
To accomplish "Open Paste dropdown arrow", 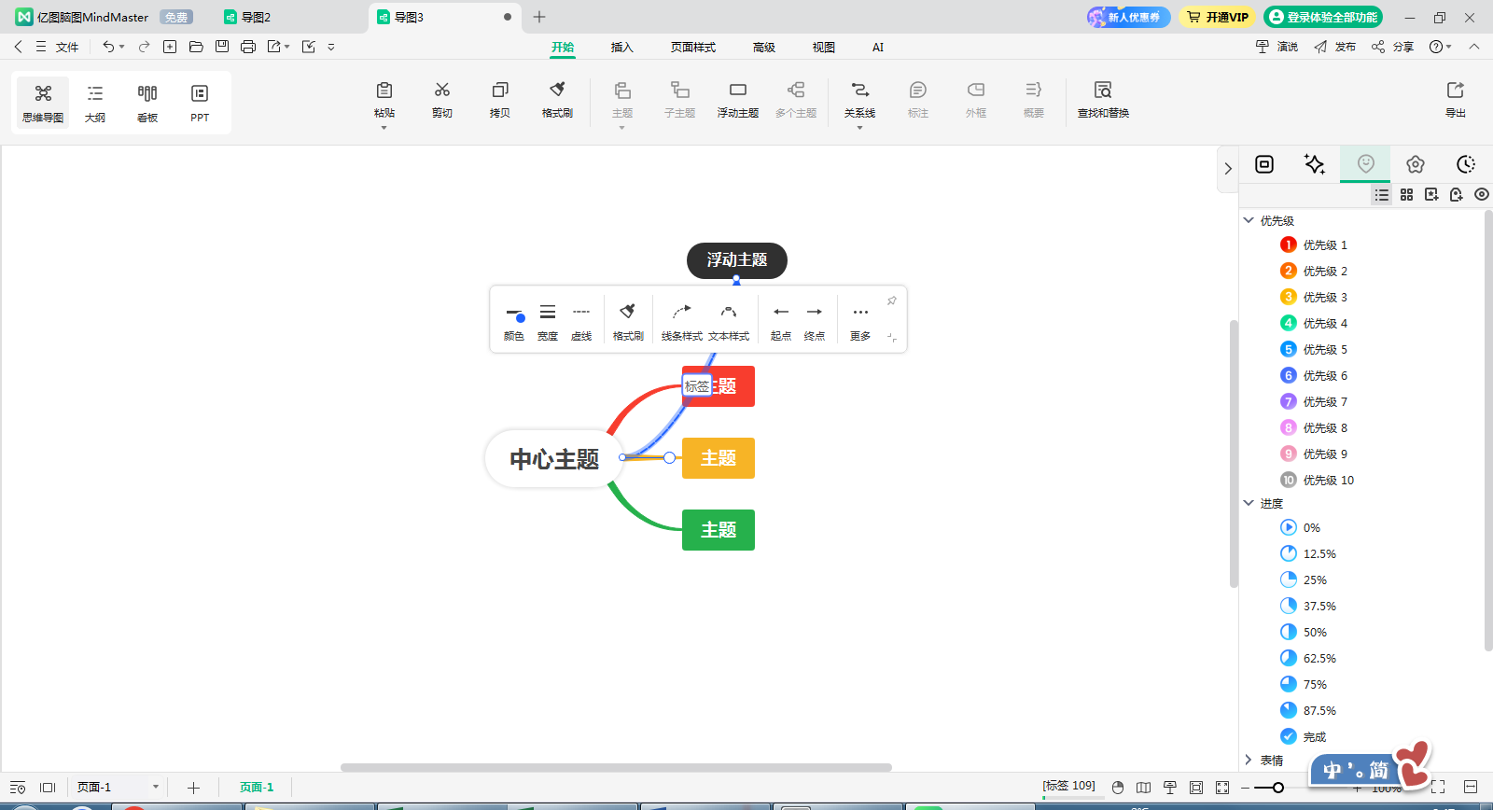I will [x=384, y=128].
